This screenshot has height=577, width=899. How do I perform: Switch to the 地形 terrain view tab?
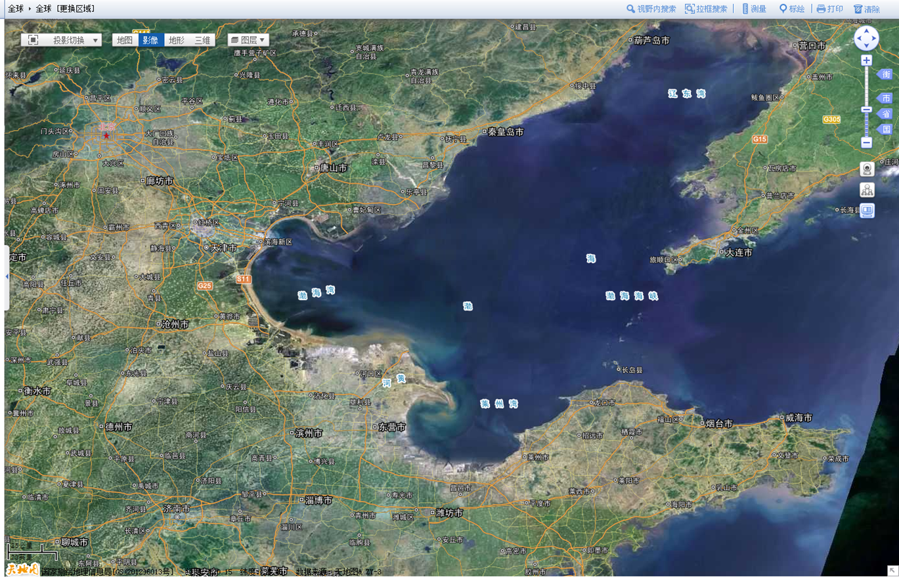[x=177, y=40]
